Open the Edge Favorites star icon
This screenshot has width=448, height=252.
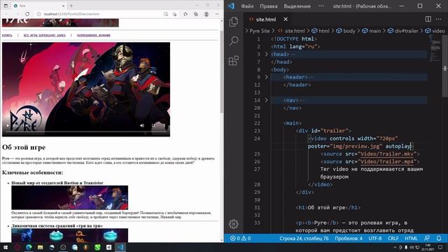(x=185, y=14)
